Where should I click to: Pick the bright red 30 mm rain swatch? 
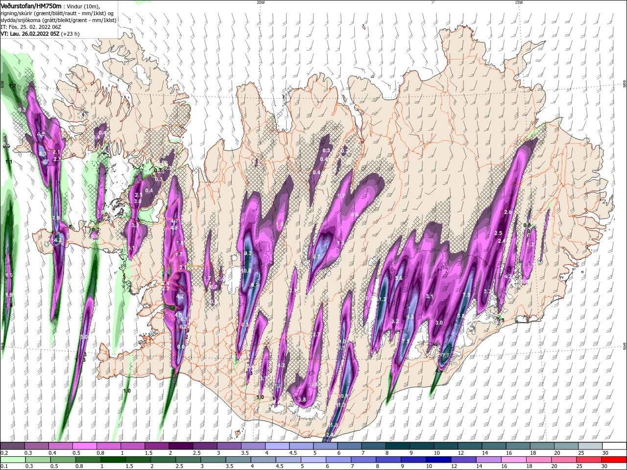pos(614,459)
